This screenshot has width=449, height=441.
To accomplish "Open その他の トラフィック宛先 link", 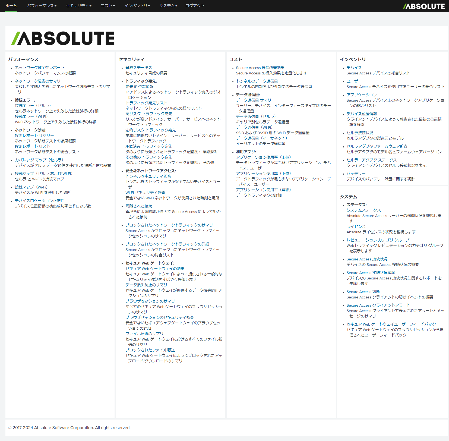I will (x=149, y=157).
